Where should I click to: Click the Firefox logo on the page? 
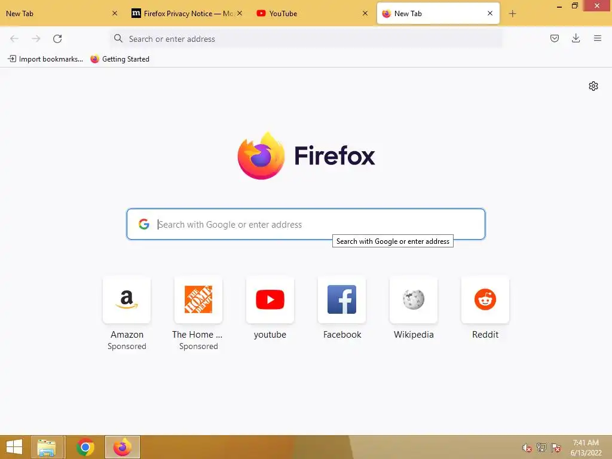click(x=261, y=156)
